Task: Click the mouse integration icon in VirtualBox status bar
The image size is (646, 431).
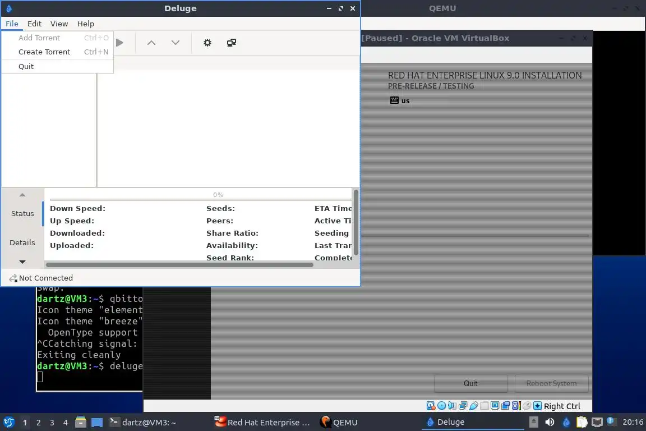Action: [x=527, y=406]
